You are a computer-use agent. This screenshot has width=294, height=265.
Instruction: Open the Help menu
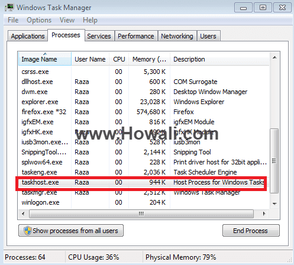[90, 20]
